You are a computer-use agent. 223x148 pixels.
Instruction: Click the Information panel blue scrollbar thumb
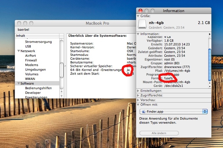coord(210,65)
